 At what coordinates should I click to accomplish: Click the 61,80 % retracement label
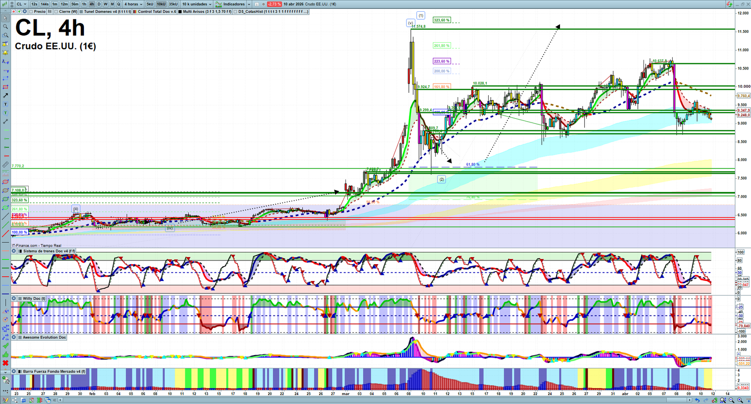473,164
